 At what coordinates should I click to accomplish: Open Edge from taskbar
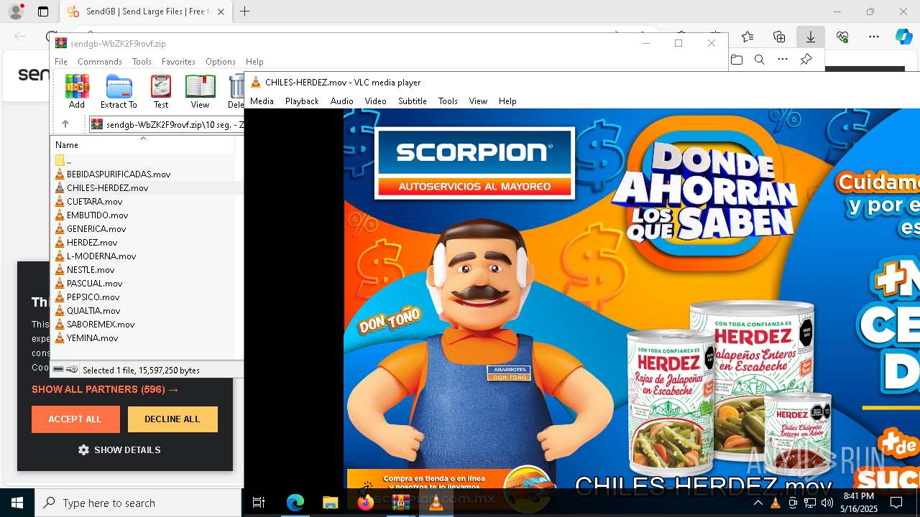tap(295, 503)
